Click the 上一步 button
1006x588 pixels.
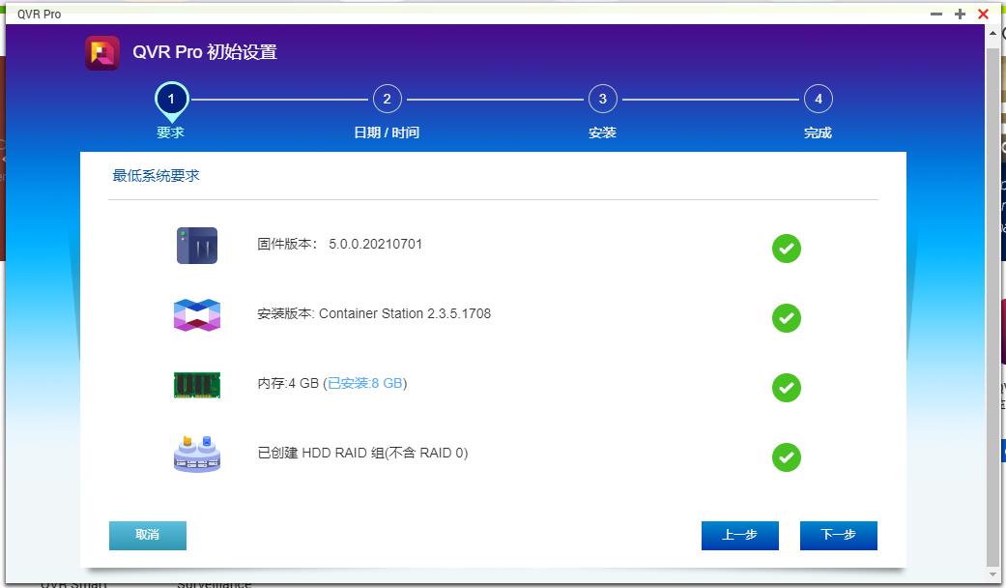739,535
